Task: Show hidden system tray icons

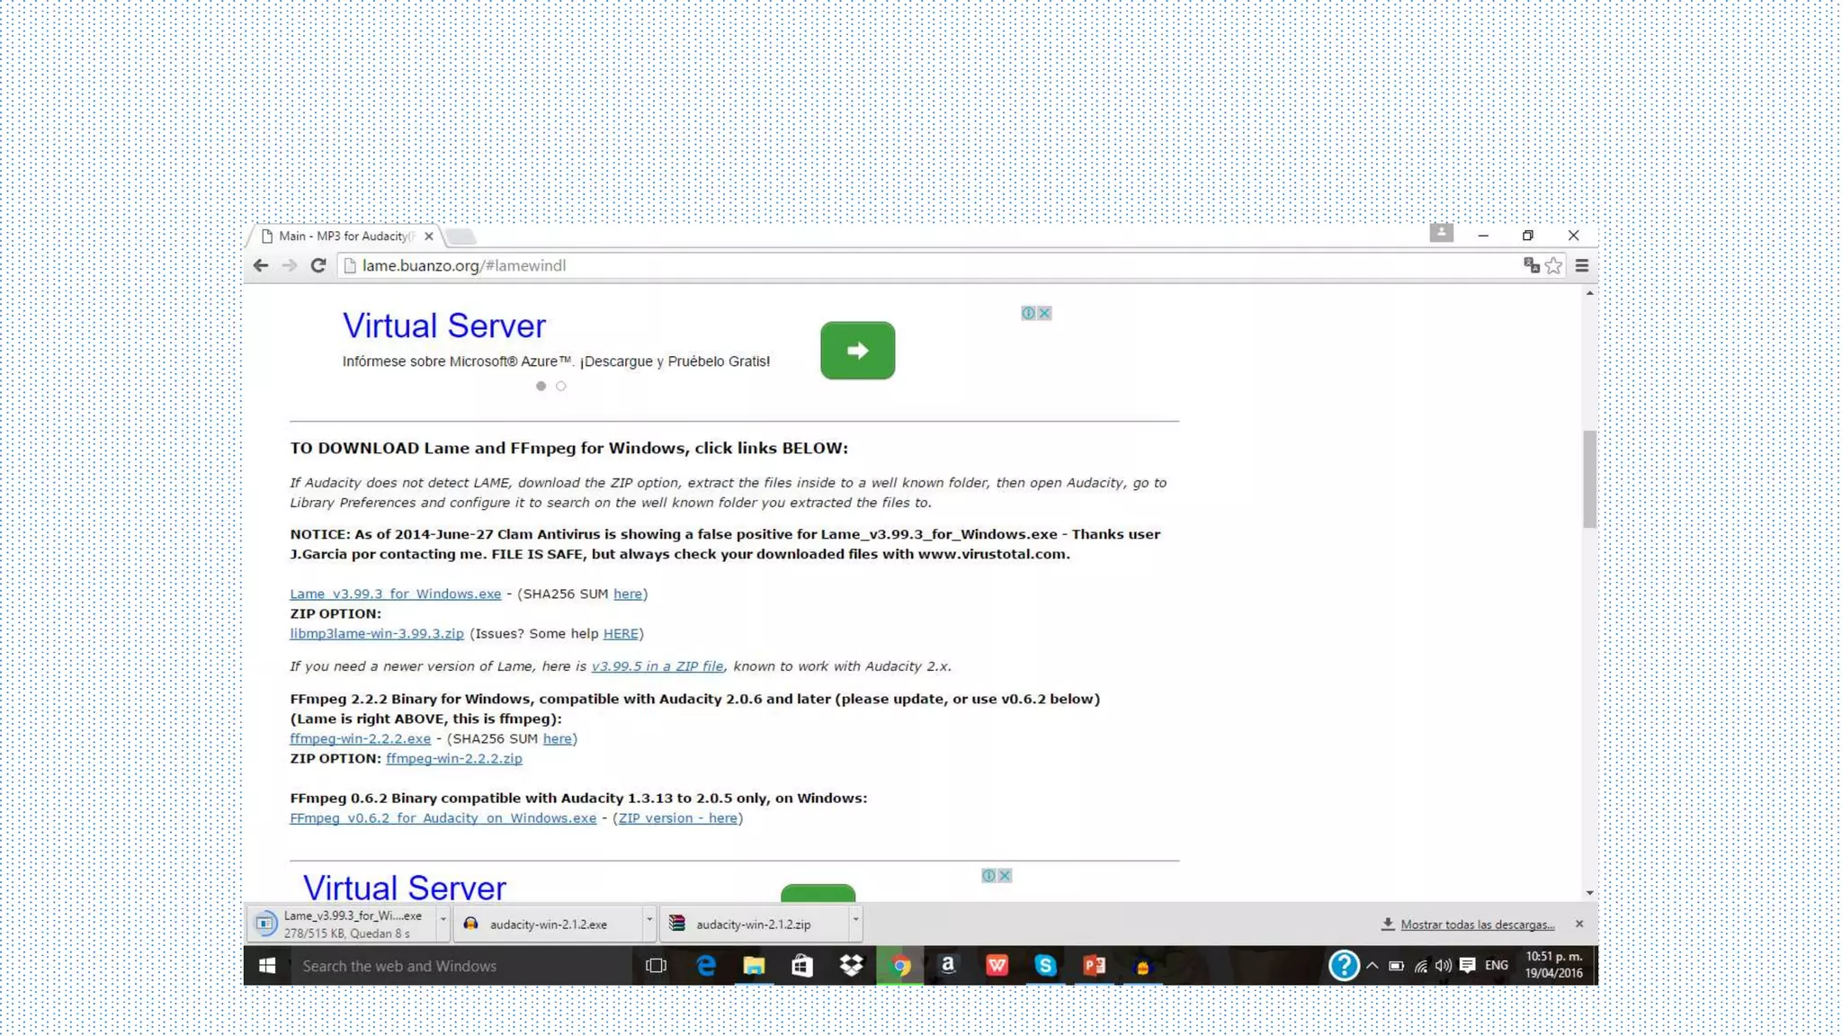Action: point(1372,965)
